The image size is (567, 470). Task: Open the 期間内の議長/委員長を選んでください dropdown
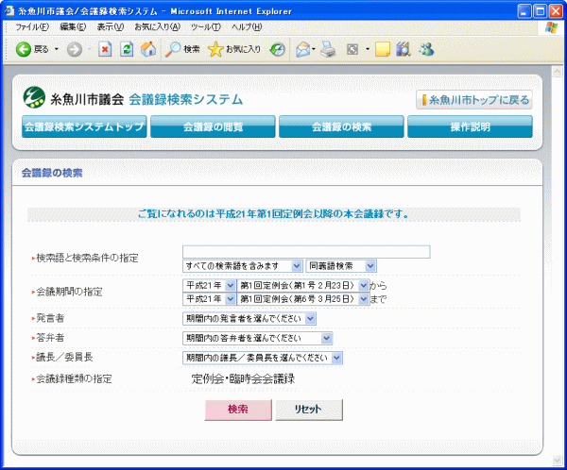click(263, 358)
